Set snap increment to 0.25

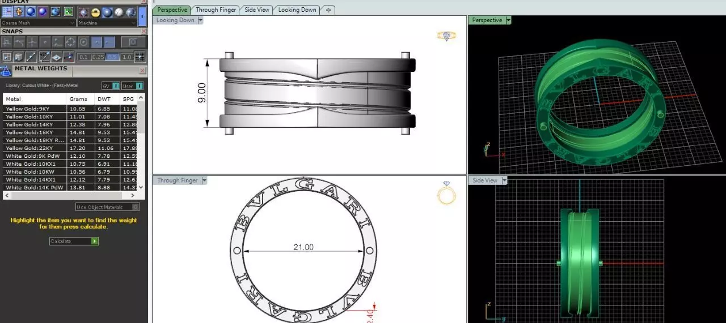(98, 57)
